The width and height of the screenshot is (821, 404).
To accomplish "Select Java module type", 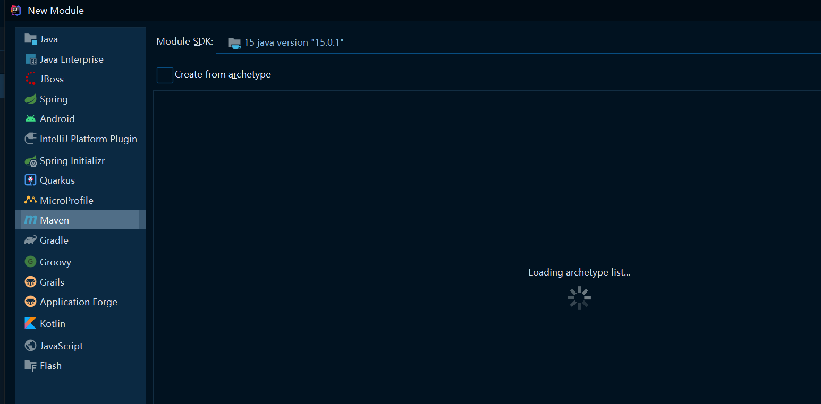I will click(81, 39).
